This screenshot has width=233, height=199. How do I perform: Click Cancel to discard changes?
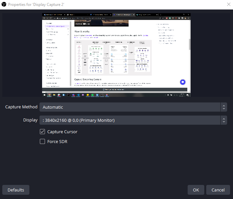218,190
